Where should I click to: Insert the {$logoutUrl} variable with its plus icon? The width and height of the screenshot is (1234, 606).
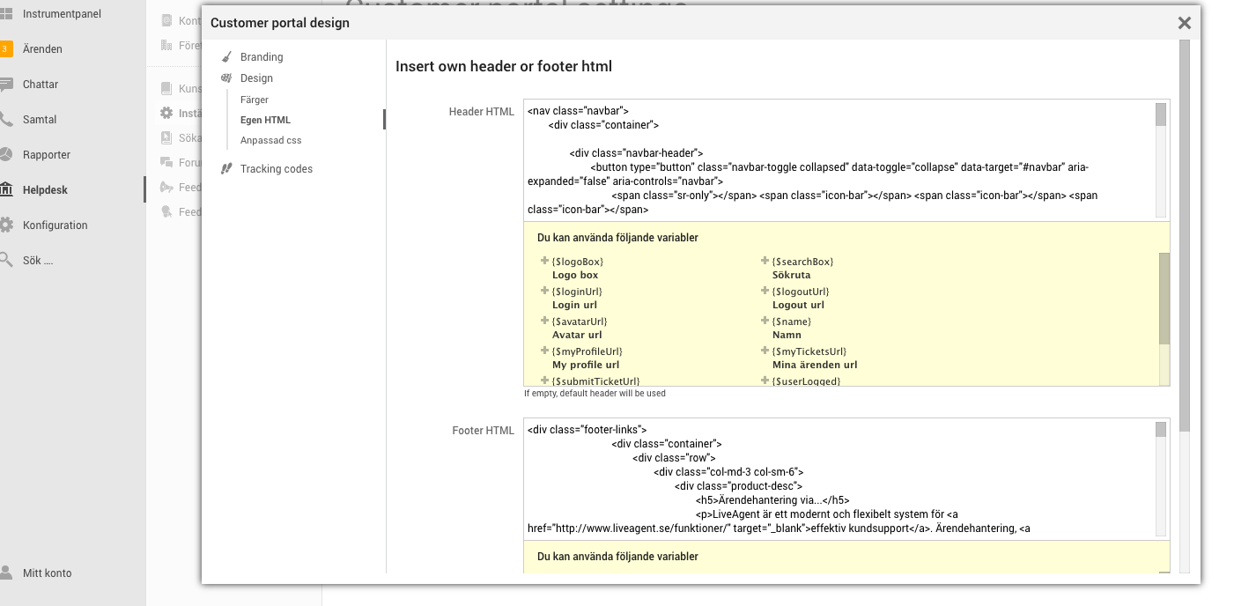point(765,291)
